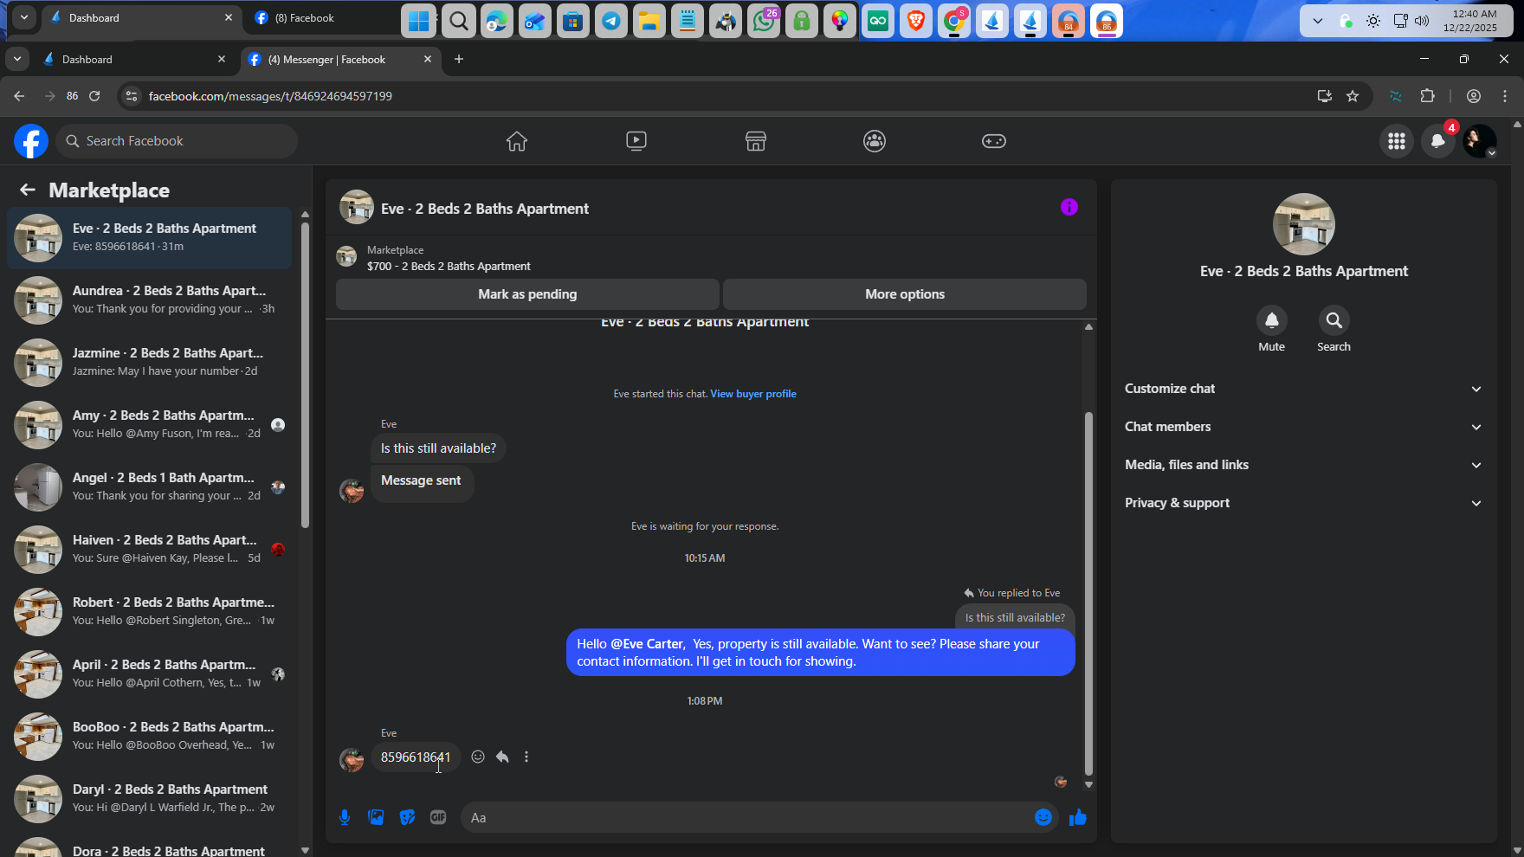
Task: Click the conversation list scrollbar
Action: 305,374
